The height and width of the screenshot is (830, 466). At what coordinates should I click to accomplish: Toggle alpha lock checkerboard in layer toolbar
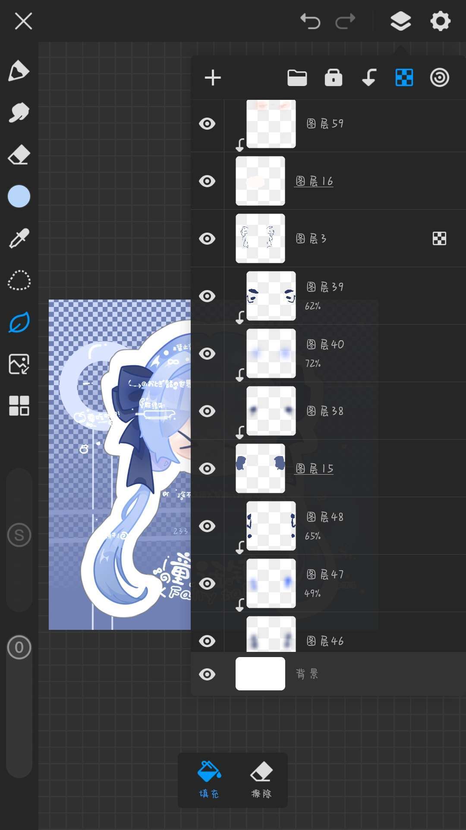tap(404, 78)
